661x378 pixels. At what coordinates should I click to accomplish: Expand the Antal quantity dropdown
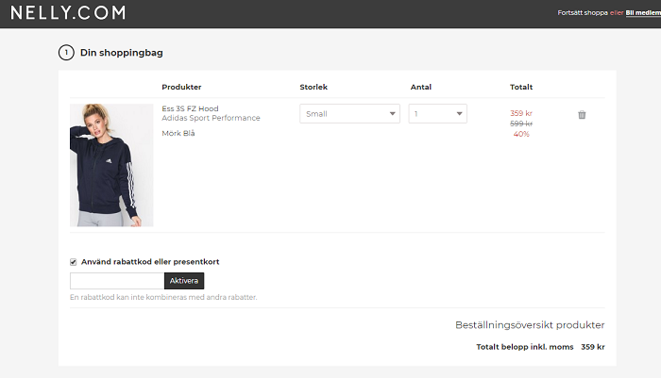[437, 114]
